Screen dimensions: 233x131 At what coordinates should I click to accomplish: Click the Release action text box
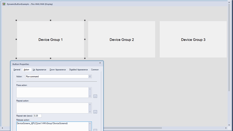(53, 126)
